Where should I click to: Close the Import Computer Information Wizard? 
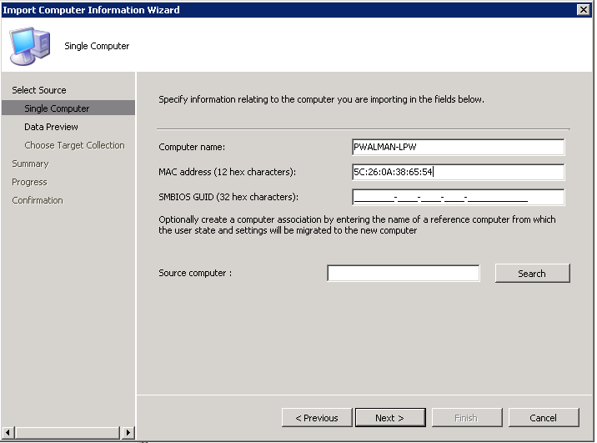pos(584,9)
